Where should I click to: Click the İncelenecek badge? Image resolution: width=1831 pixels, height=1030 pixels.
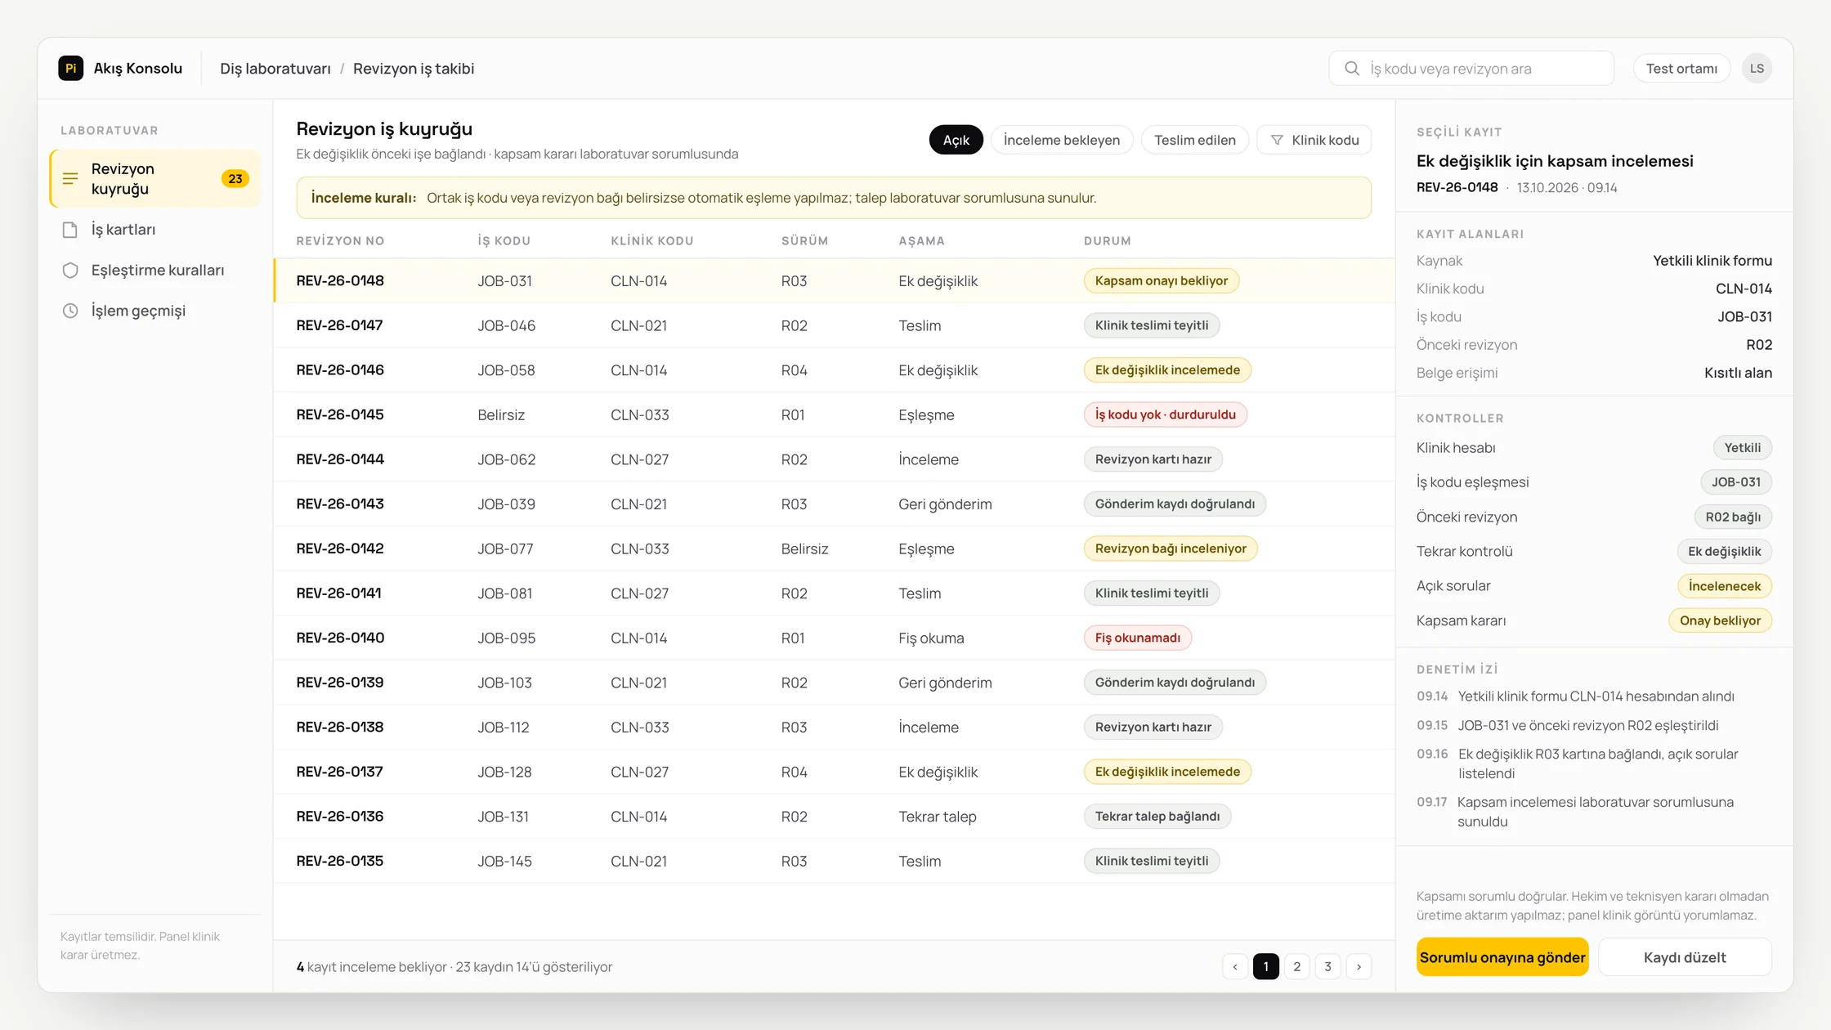coord(1725,586)
